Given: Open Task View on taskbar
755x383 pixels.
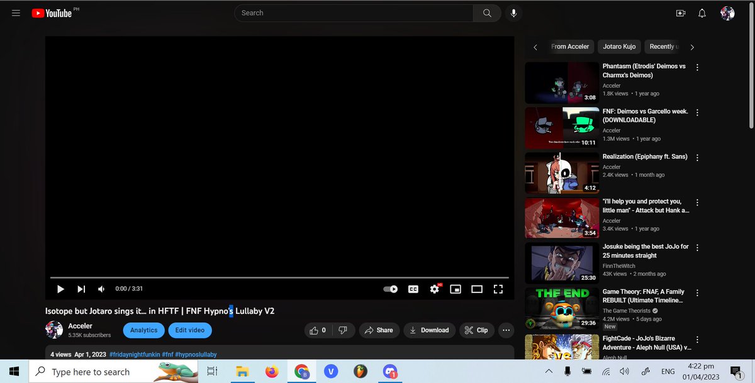Looking at the screenshot, I should [x=212, y=372].
